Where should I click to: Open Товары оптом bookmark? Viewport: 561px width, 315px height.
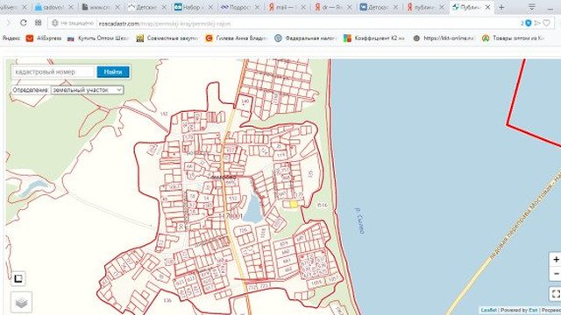[513, 38]
